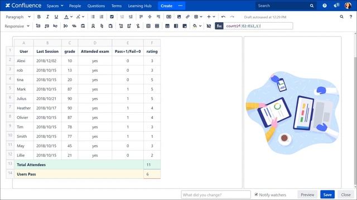
Task: Click the Preview button
Action: (x=307, y=194)
